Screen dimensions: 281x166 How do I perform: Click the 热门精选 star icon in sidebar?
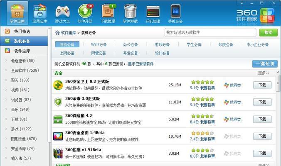[x=7, y=31]
